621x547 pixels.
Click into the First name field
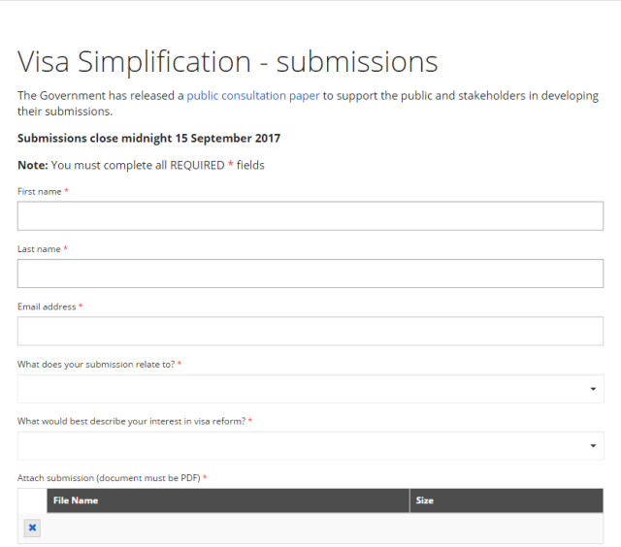[x=310, y=216]
